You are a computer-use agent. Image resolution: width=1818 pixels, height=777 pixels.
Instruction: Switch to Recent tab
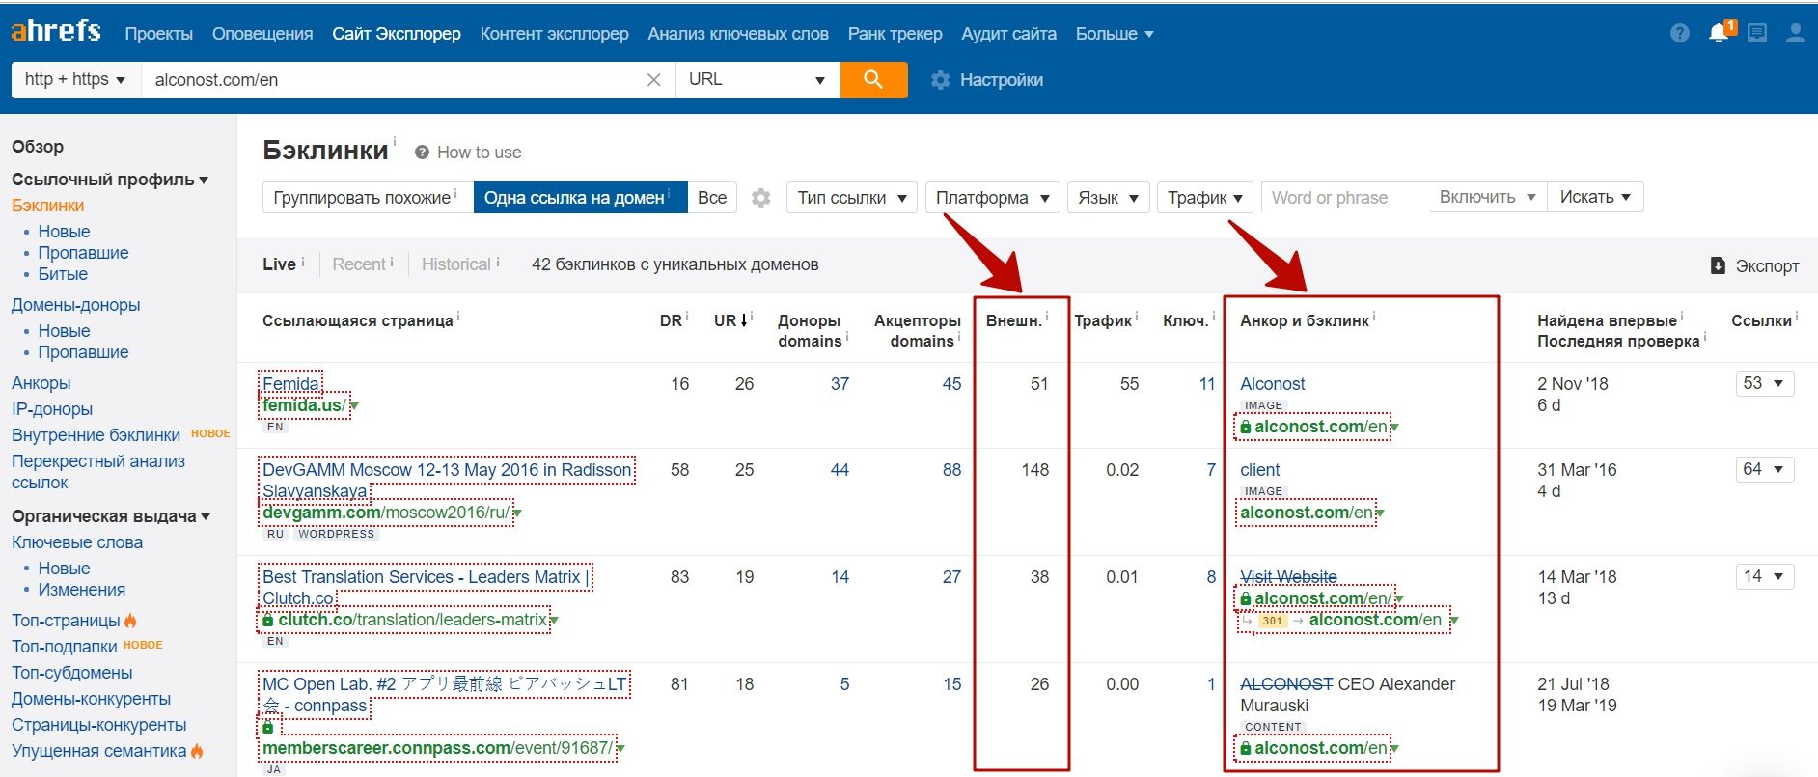[x=359, y=264]
